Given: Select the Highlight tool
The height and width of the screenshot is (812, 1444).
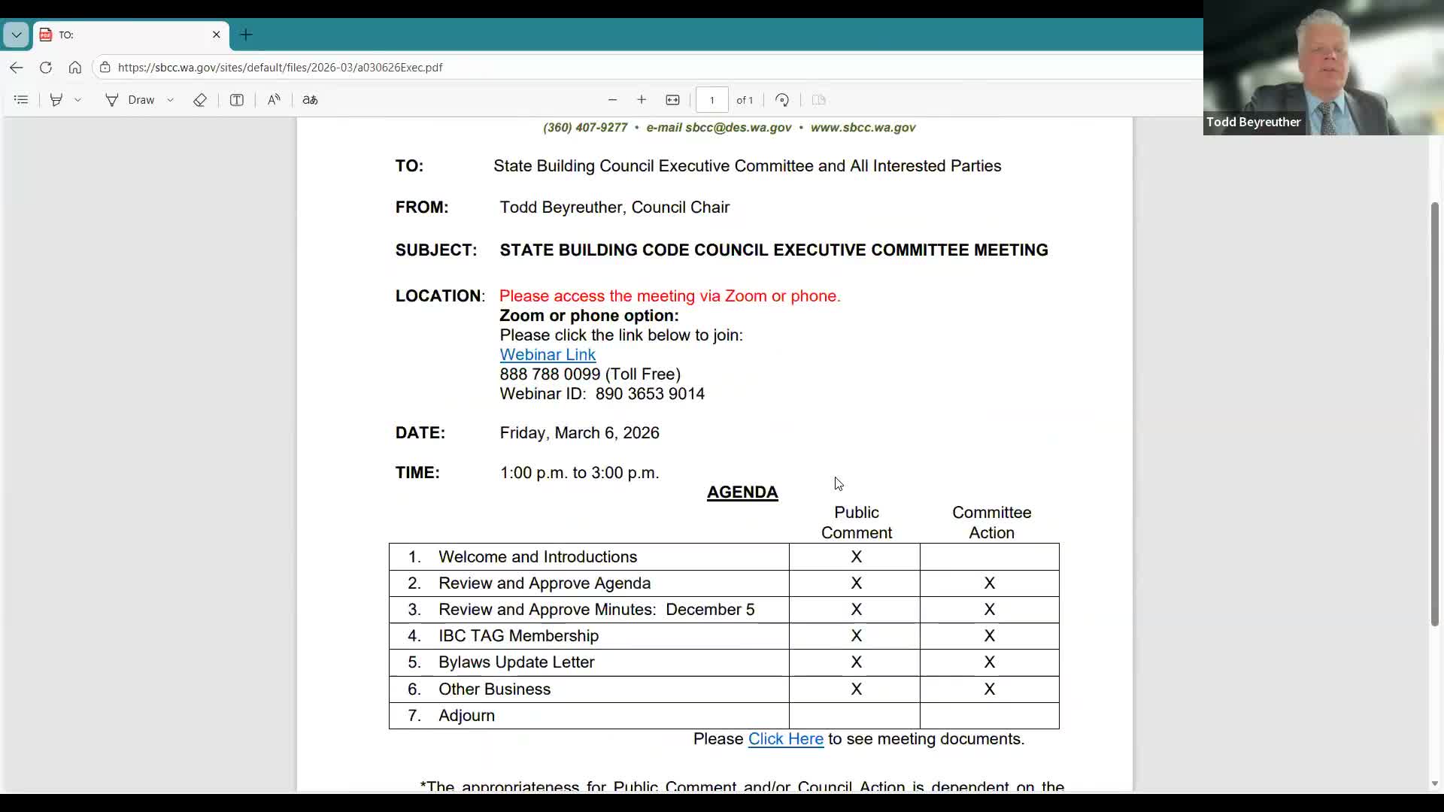Looking at the screenshot, I should coord(56,100).
